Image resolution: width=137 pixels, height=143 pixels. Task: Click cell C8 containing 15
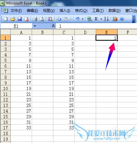pos(64,77)
